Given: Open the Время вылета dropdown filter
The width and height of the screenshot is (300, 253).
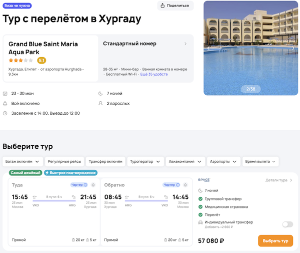Looking at the screenshot, I should click(260, 161).
